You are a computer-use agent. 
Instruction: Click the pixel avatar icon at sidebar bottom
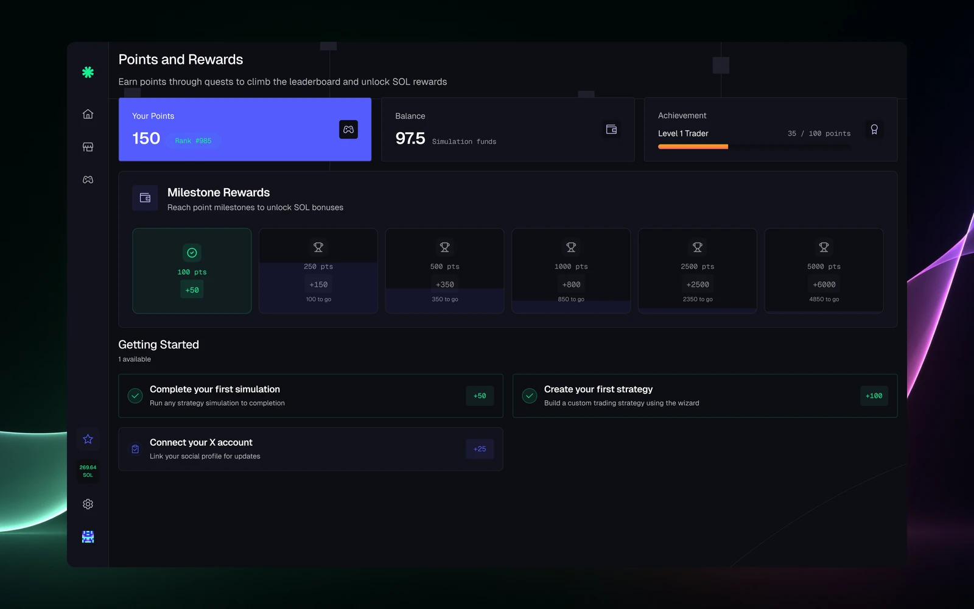coord(88,537)
